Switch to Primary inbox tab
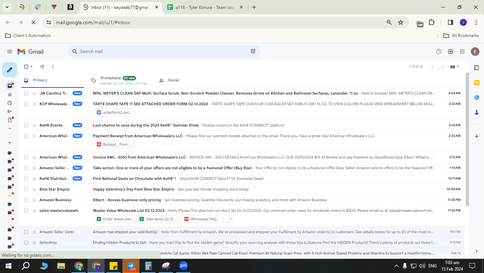 [52, 80]
